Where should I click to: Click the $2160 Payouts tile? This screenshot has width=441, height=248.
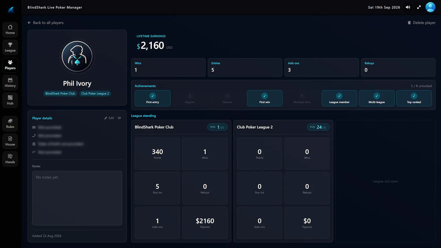205,223
